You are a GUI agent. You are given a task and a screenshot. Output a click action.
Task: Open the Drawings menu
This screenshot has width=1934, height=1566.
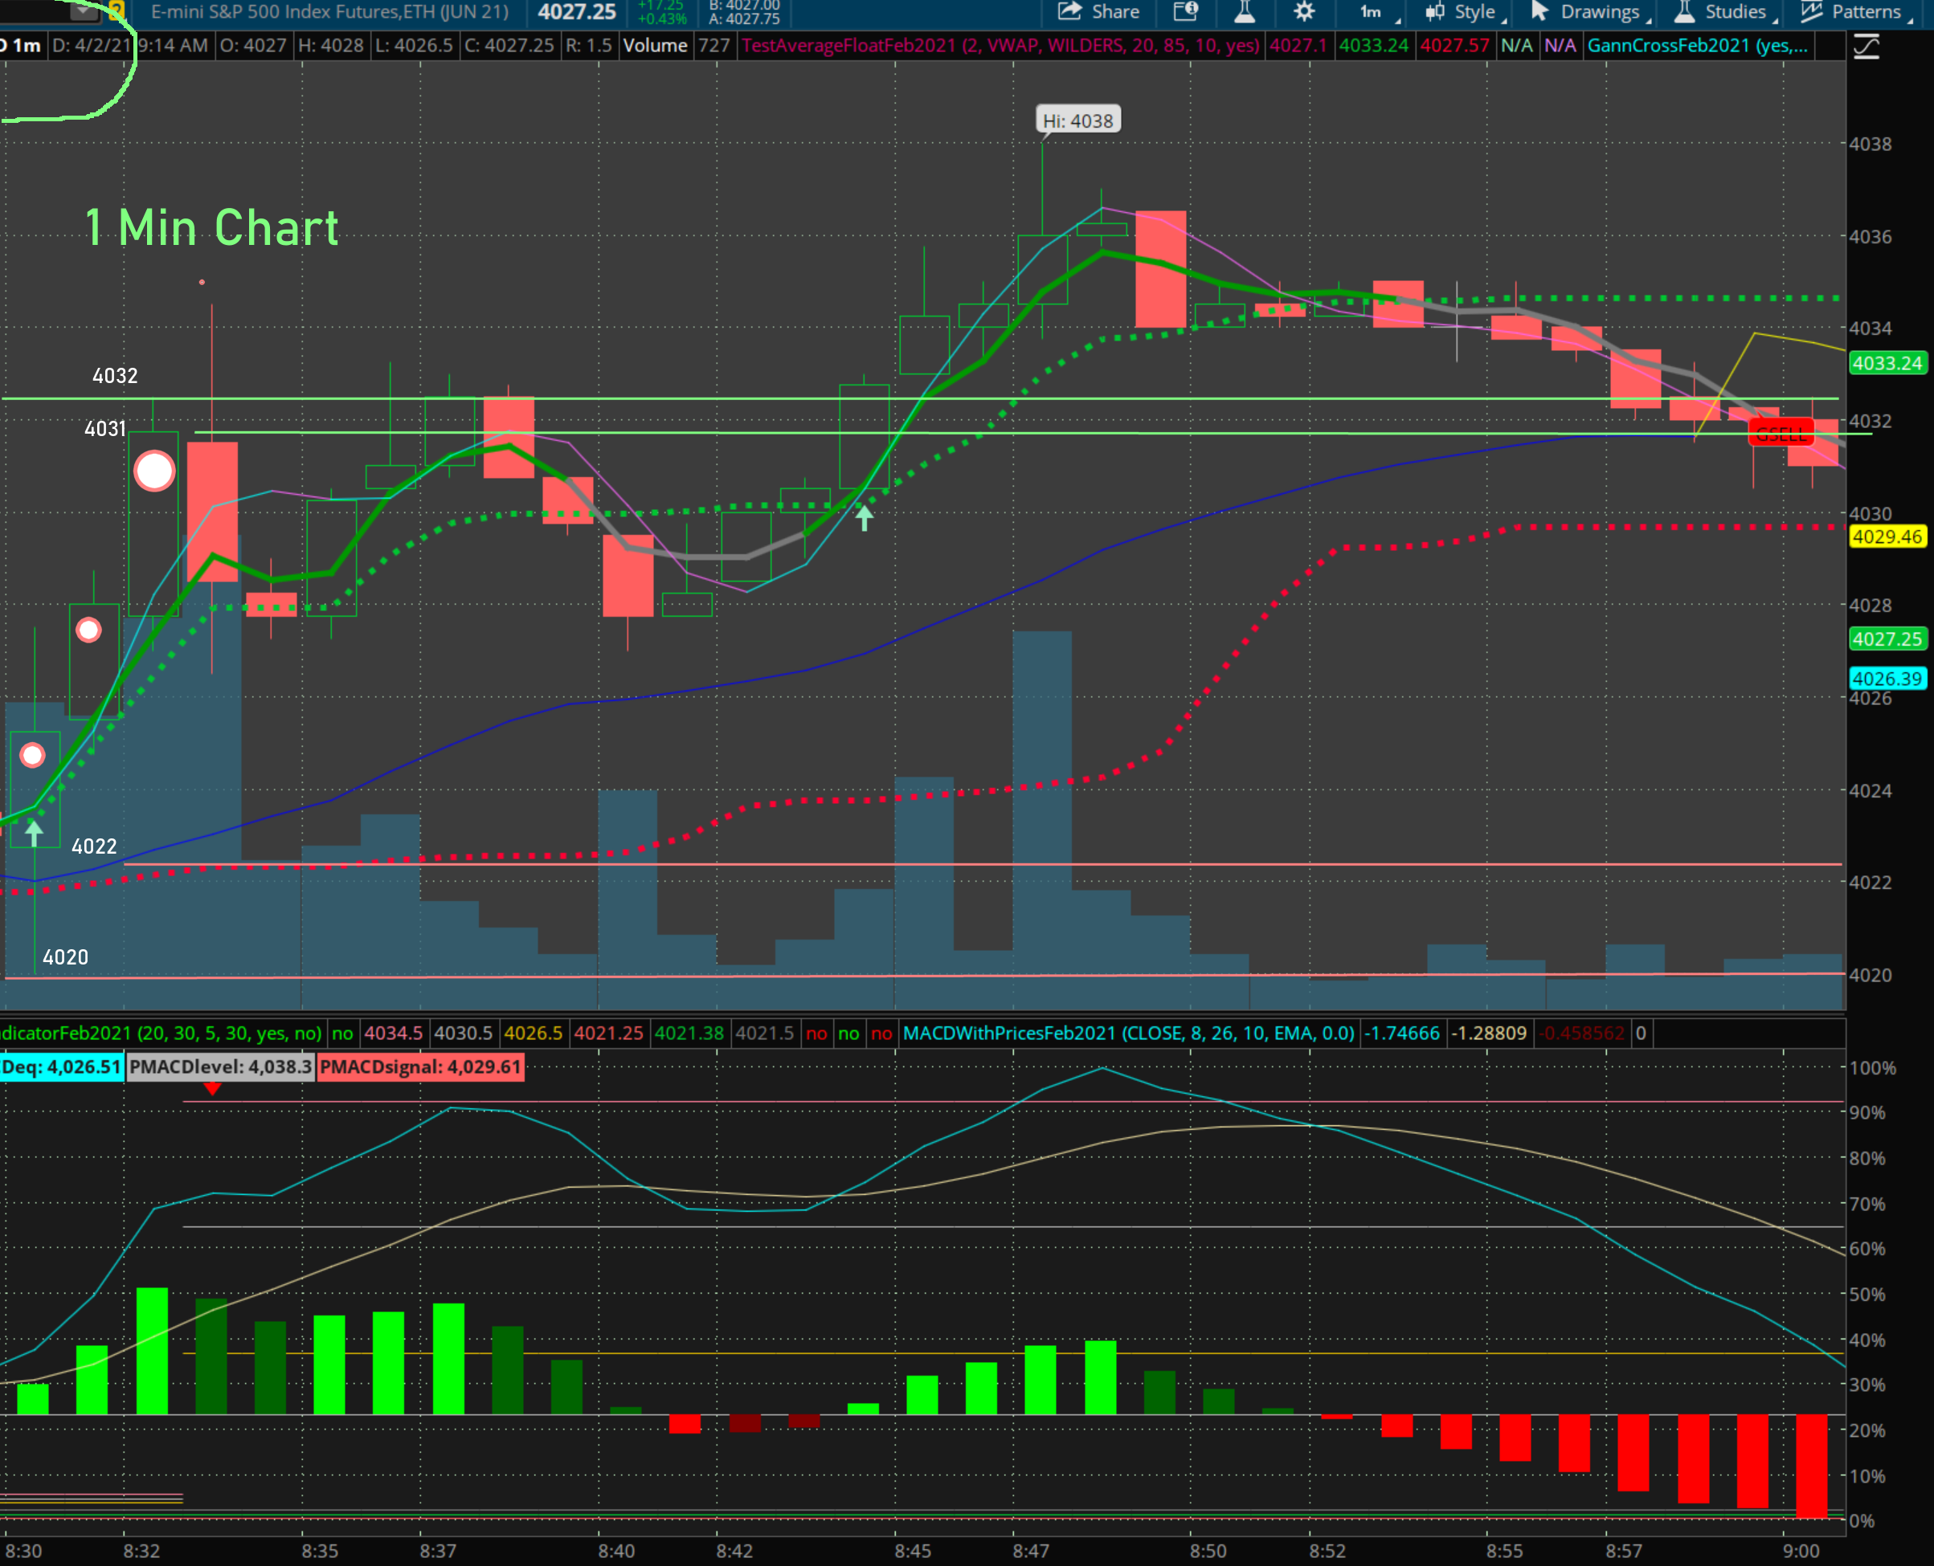point(1590,12)
